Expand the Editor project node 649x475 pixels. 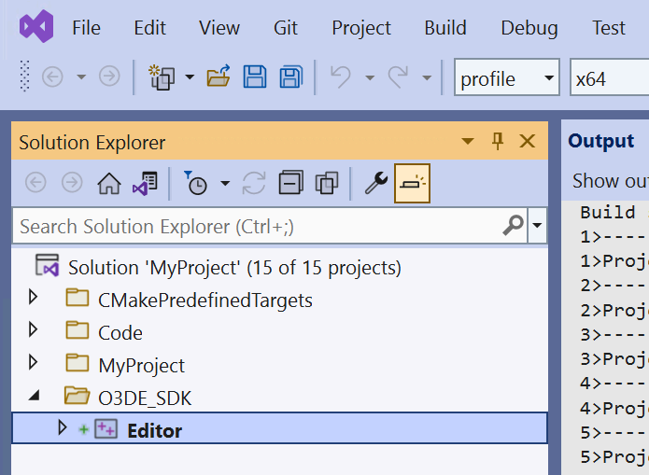(x=63, y=428)
